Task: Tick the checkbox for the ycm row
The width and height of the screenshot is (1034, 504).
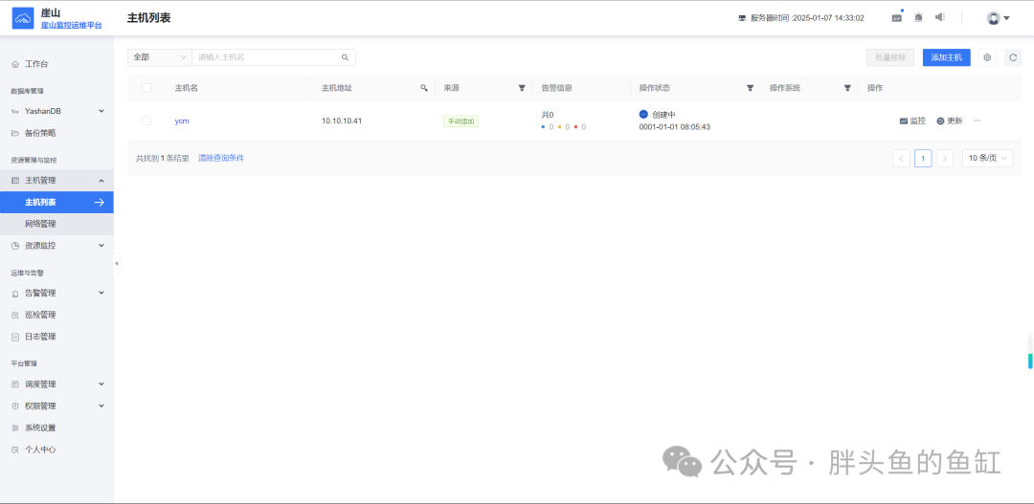Action: [146, 121]
